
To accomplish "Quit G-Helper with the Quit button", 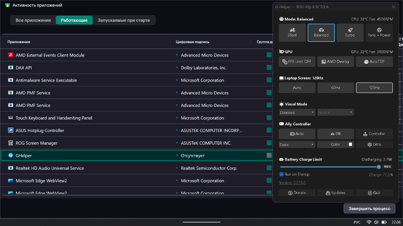I will click(374, 193).
